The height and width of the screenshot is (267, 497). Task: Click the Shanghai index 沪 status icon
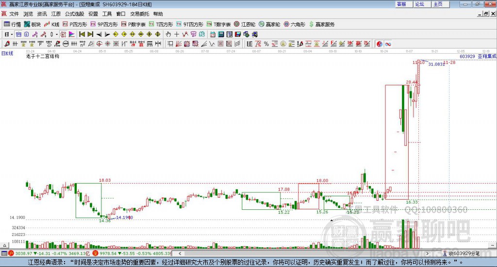point(11,253)
